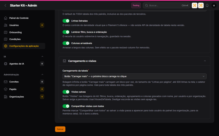The width and height of the screenshot is (219, 136).
Task: Click the home icon for Painel de Controle
Action: coord(5,18)
